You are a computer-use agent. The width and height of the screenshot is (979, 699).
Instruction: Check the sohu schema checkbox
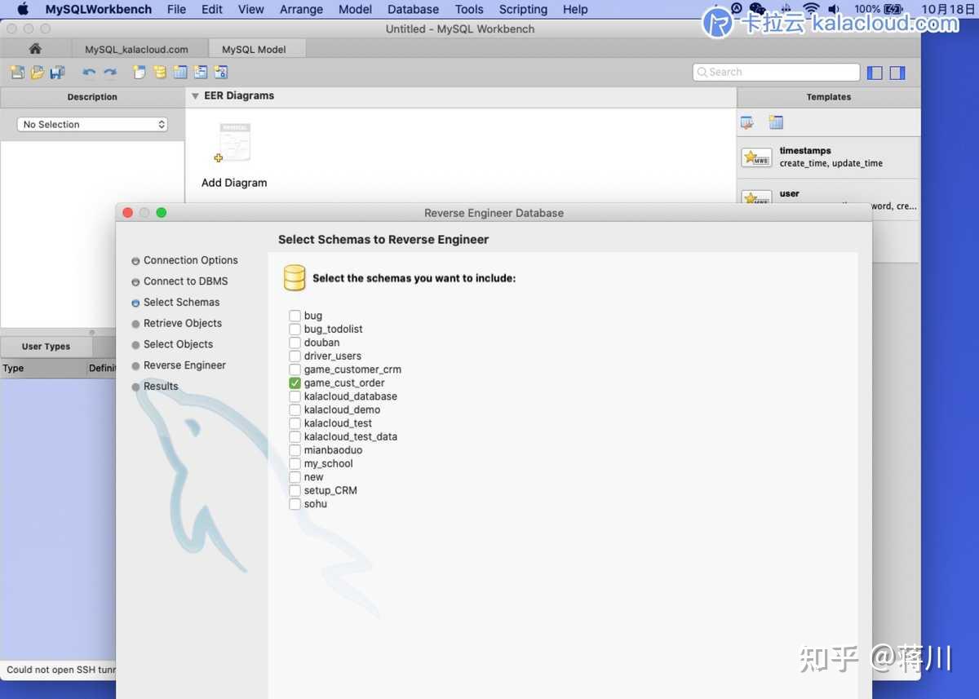click(x=295, y=504)
